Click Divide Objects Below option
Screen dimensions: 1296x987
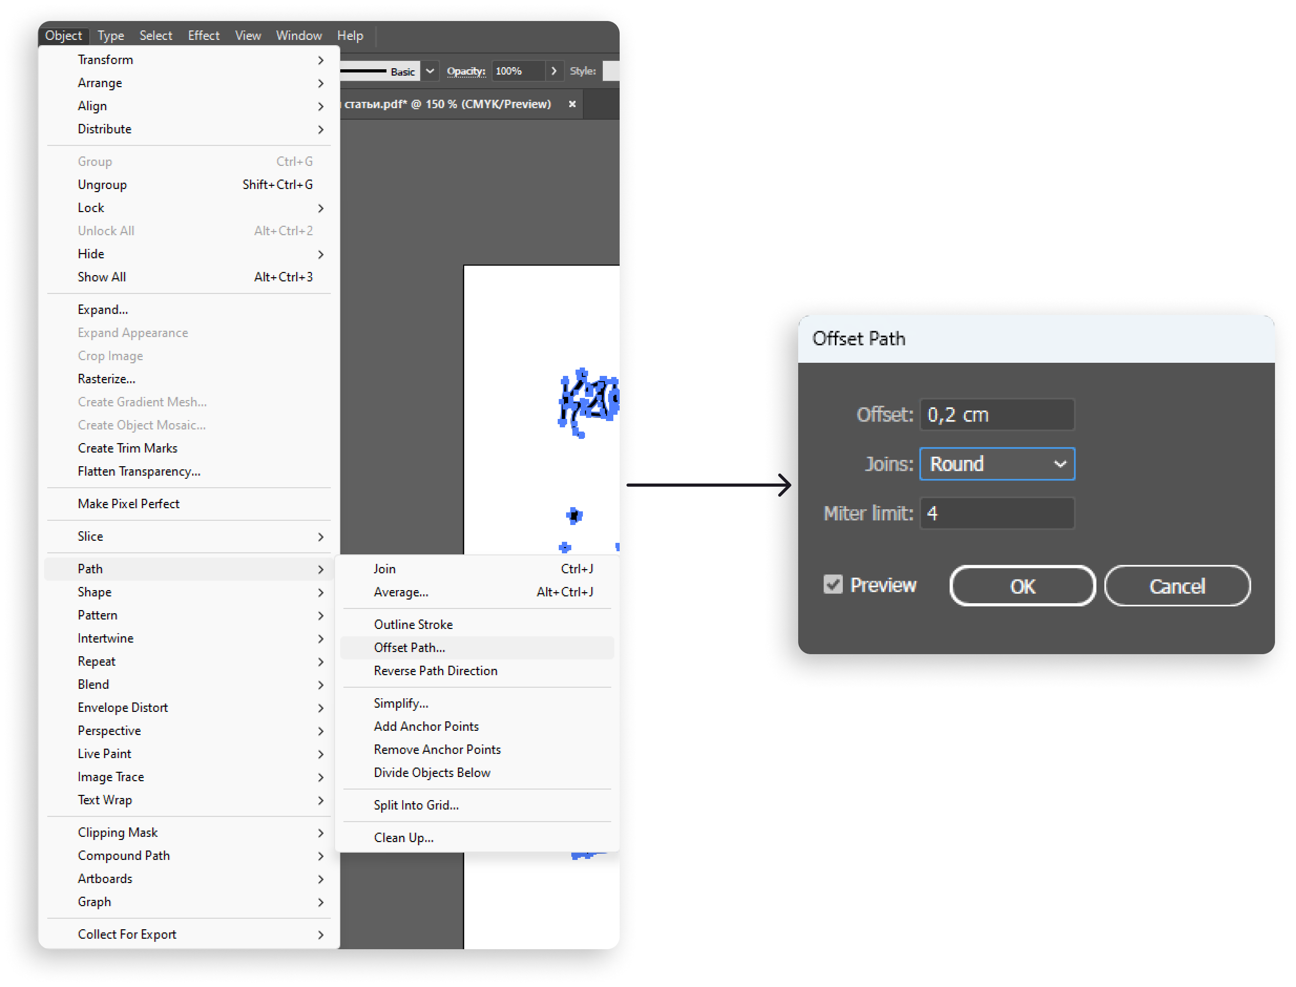430,771
